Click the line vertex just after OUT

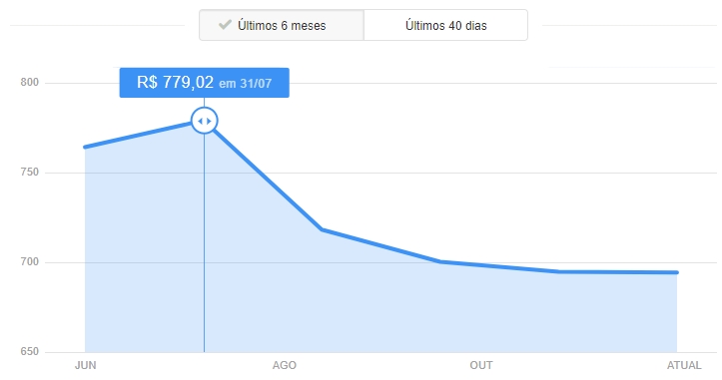point(559,271)
